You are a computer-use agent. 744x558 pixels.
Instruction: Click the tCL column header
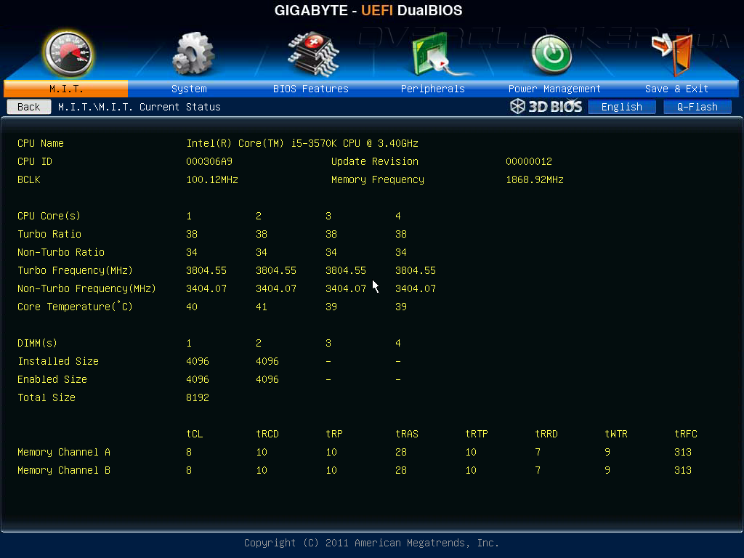[x=195, y=434]
